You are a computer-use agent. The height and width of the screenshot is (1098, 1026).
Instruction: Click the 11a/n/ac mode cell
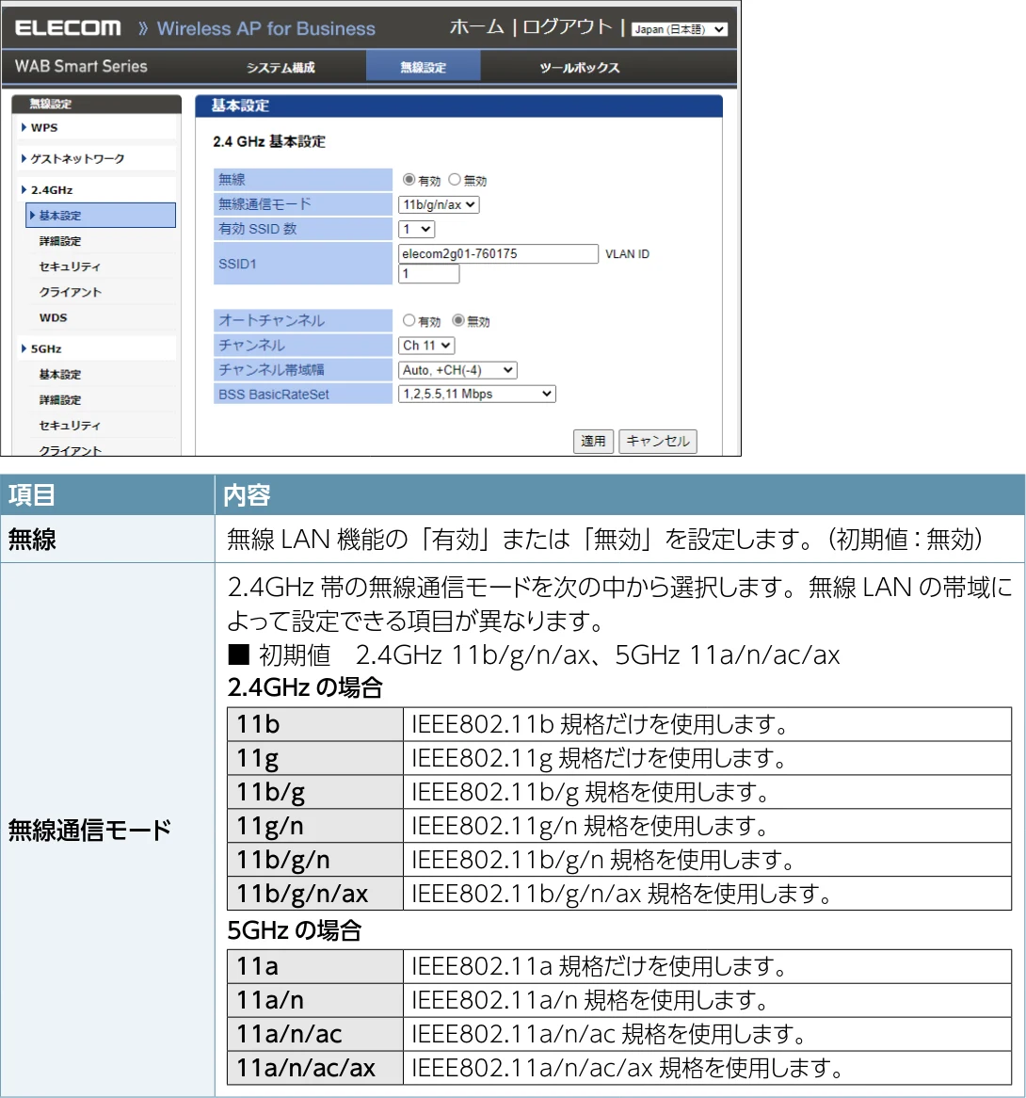(315, 1034)
